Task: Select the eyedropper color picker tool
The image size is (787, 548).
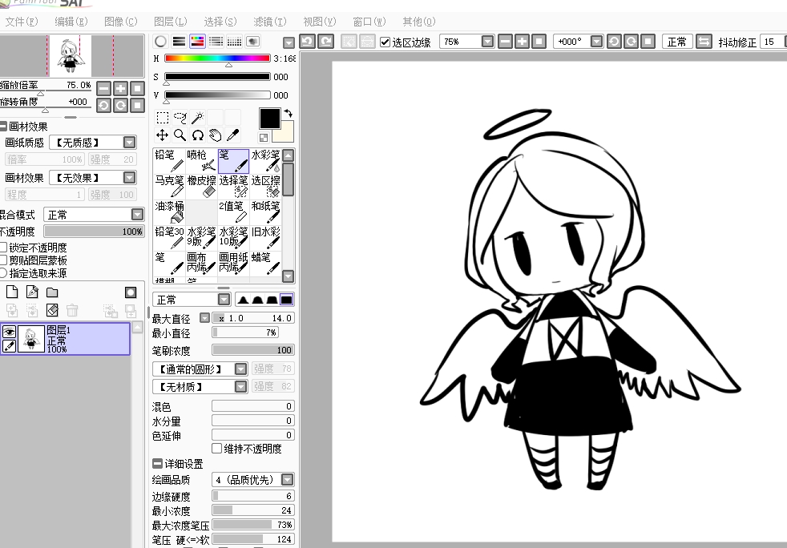Action: pyautogui.click(x=233, y=135)
